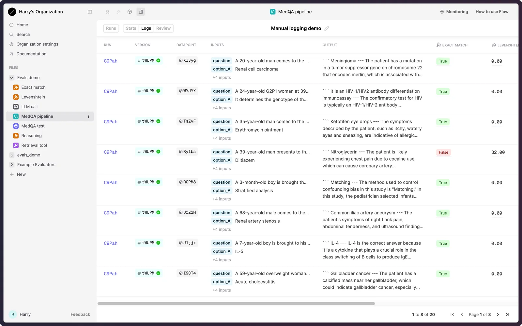Viewport: 522px width, 326px height.
Task: Expand the evals_demo folder
Action: 12,155
